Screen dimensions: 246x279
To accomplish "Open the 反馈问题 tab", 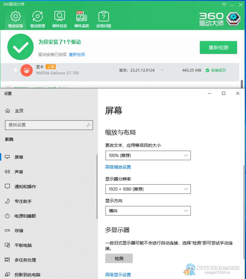I will pos(104,20).
